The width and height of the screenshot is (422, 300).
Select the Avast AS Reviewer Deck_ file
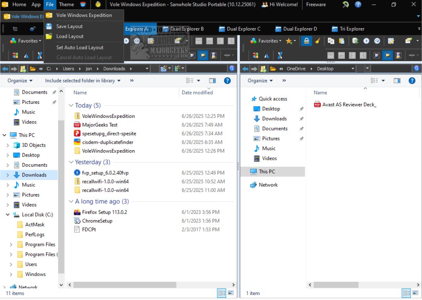tap(349, 105)
